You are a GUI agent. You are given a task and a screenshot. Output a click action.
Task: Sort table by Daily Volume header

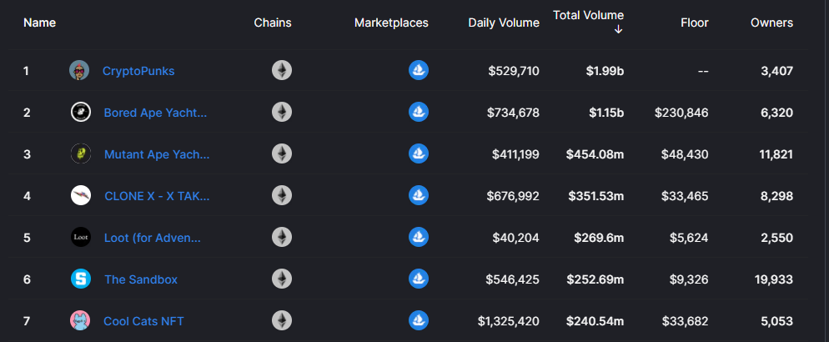(x=504, y=23)
